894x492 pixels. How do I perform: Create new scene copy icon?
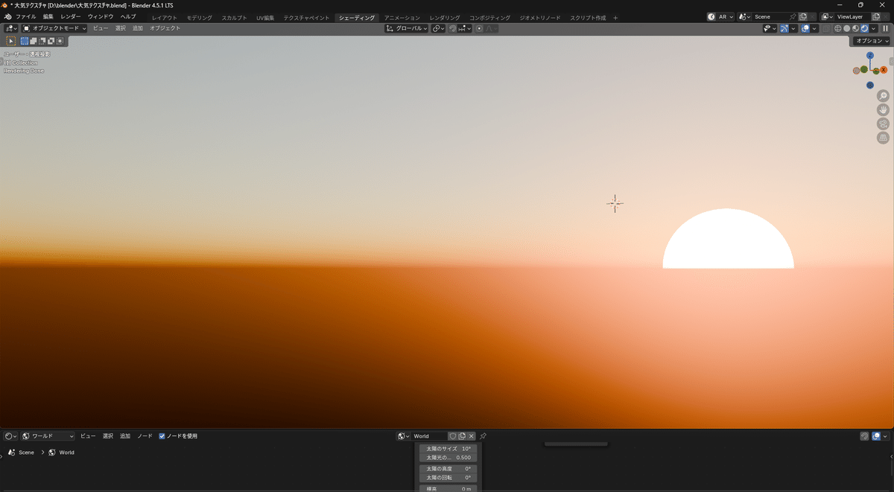click(x=803, y=16)
